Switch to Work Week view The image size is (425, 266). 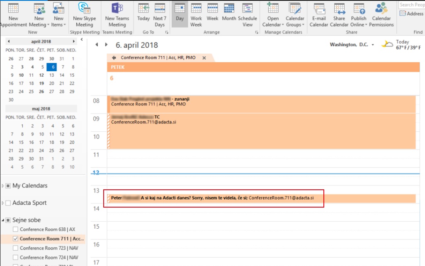coord(196,15)
